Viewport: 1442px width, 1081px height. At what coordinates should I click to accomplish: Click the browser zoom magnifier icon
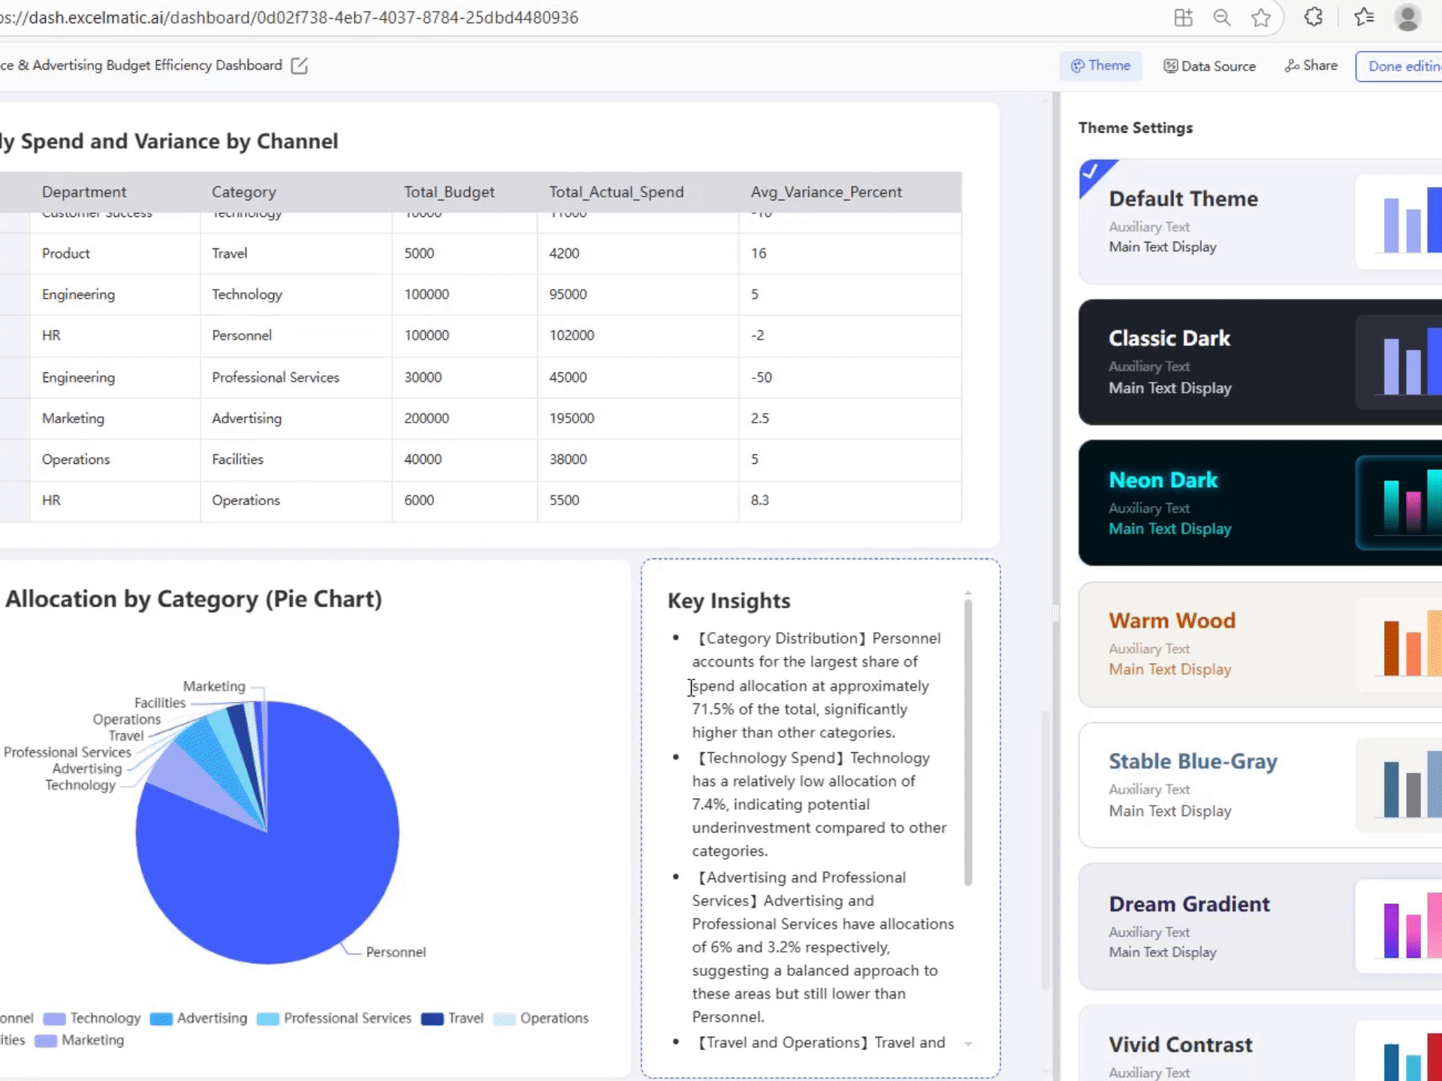[1222, 17]
